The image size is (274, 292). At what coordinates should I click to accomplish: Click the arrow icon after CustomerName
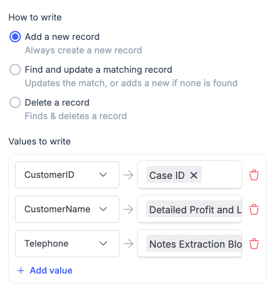(x=128, y=209)
